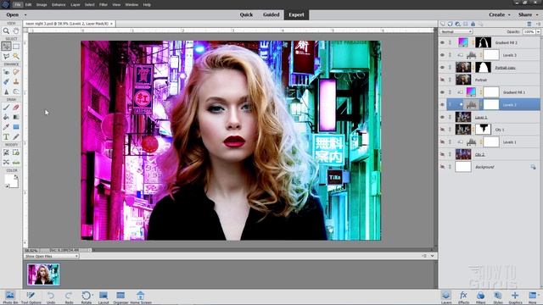Open the Filter menu
The width and height of the screenshot is (543, 305).
pyautogui.click(x=104, y=5)
